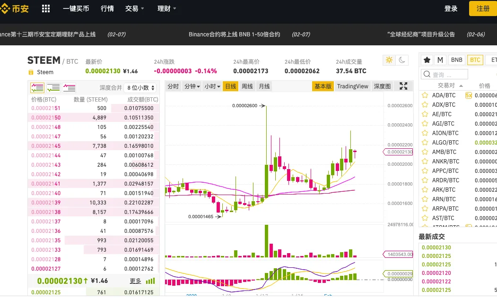Click the signal bars icon beside 更多

150,281
